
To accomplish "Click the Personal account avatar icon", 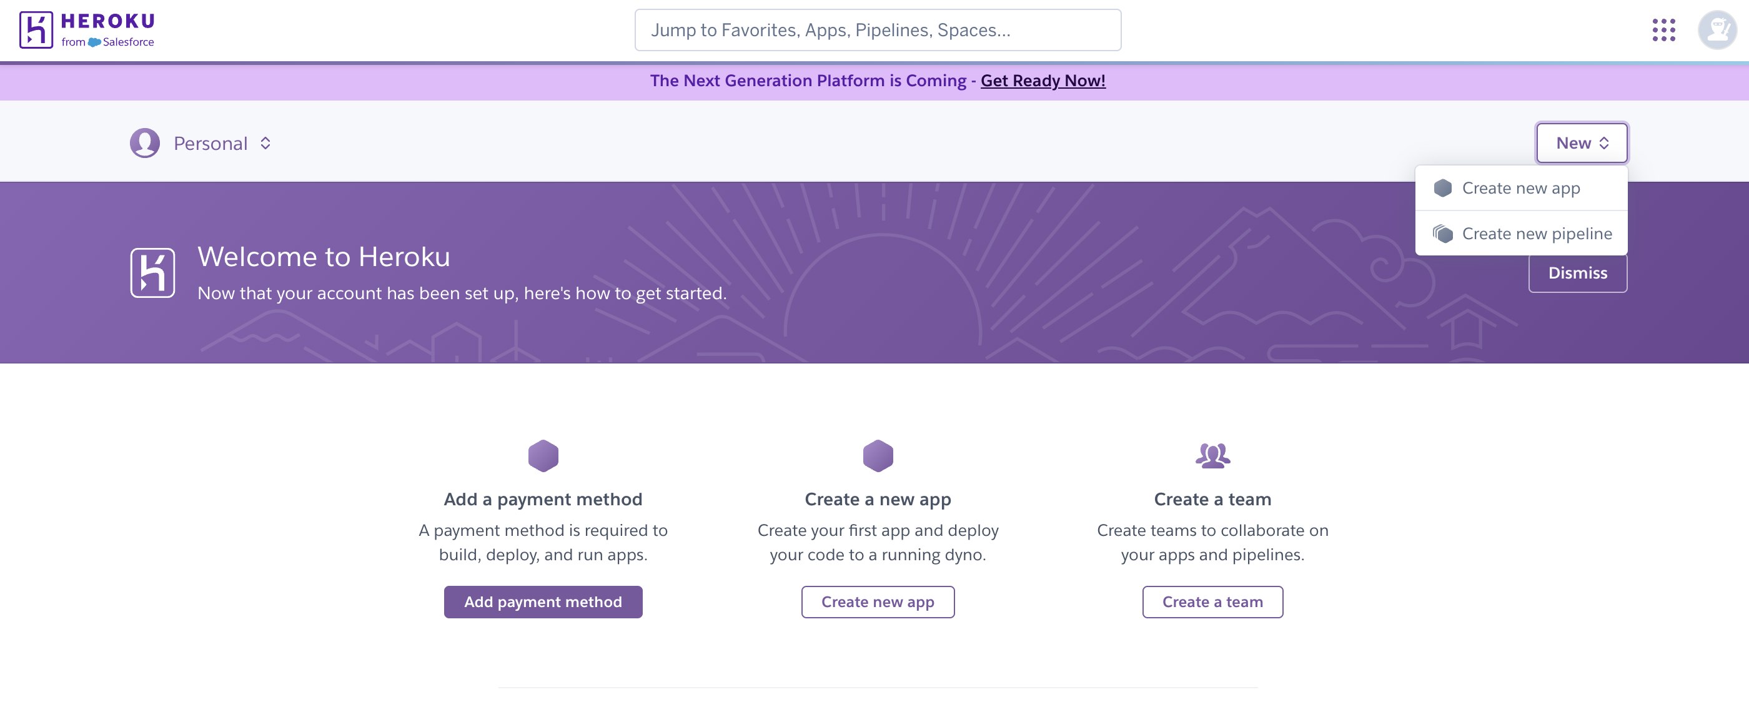I will tap(145, 143).
